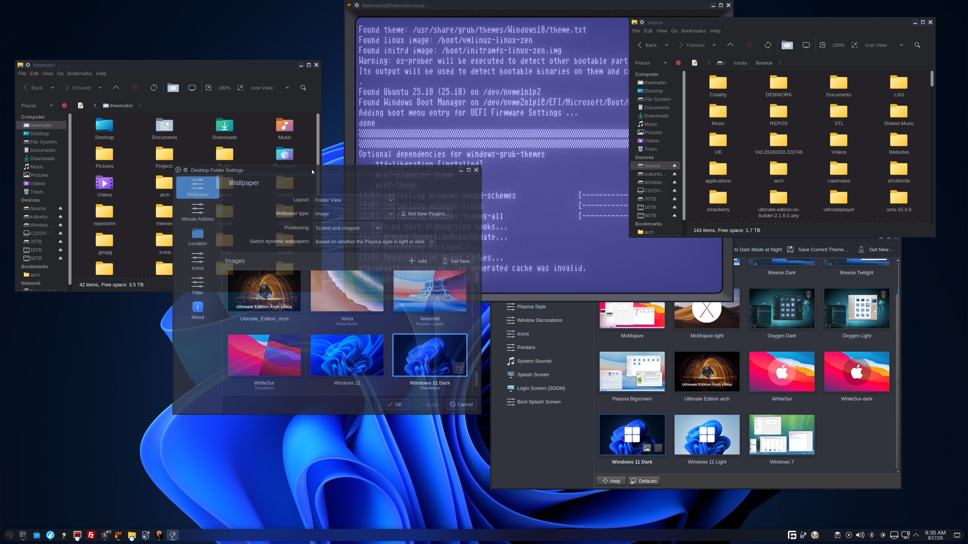Click the wallpaper images list scrollbar

point(476,379)
